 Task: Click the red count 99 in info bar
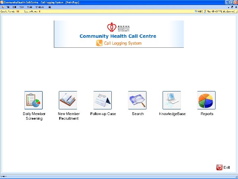pyautogui.click(x=18, y=11)
